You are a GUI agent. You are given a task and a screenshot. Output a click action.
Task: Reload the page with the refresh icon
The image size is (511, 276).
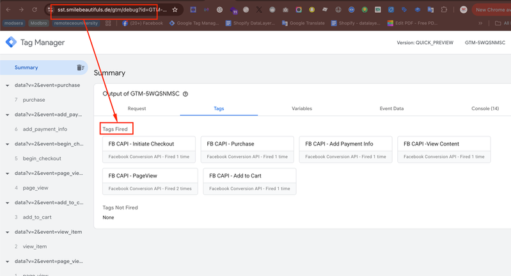(x=35, y=10)
